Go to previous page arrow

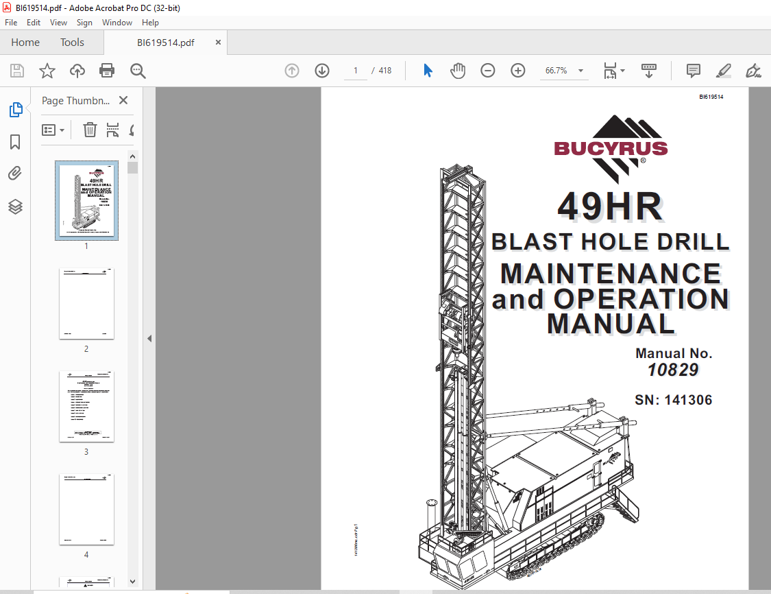(292, 71)
